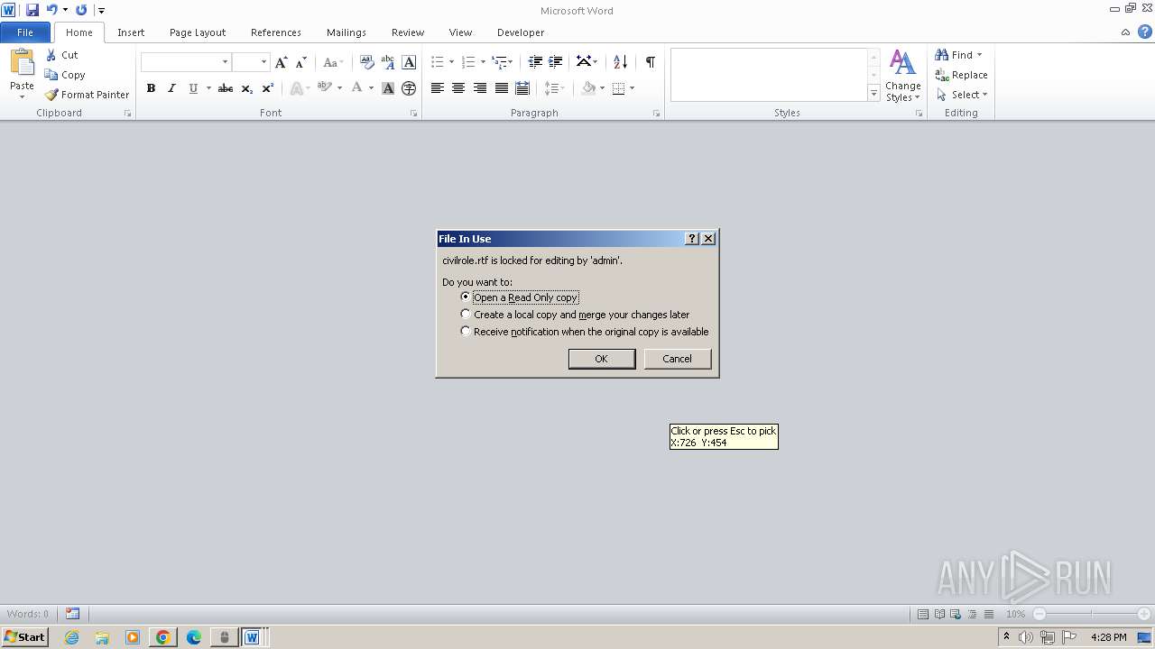The image size is (1155, 649).
Task: Click the Zoom Out minus button
Action: [1039, 614]
